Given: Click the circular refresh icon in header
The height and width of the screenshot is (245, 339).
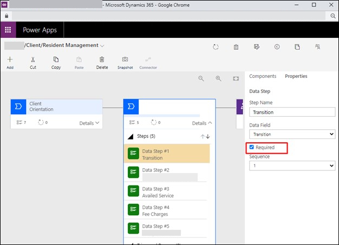Looking at the screenshot, I should pos(216,47).
